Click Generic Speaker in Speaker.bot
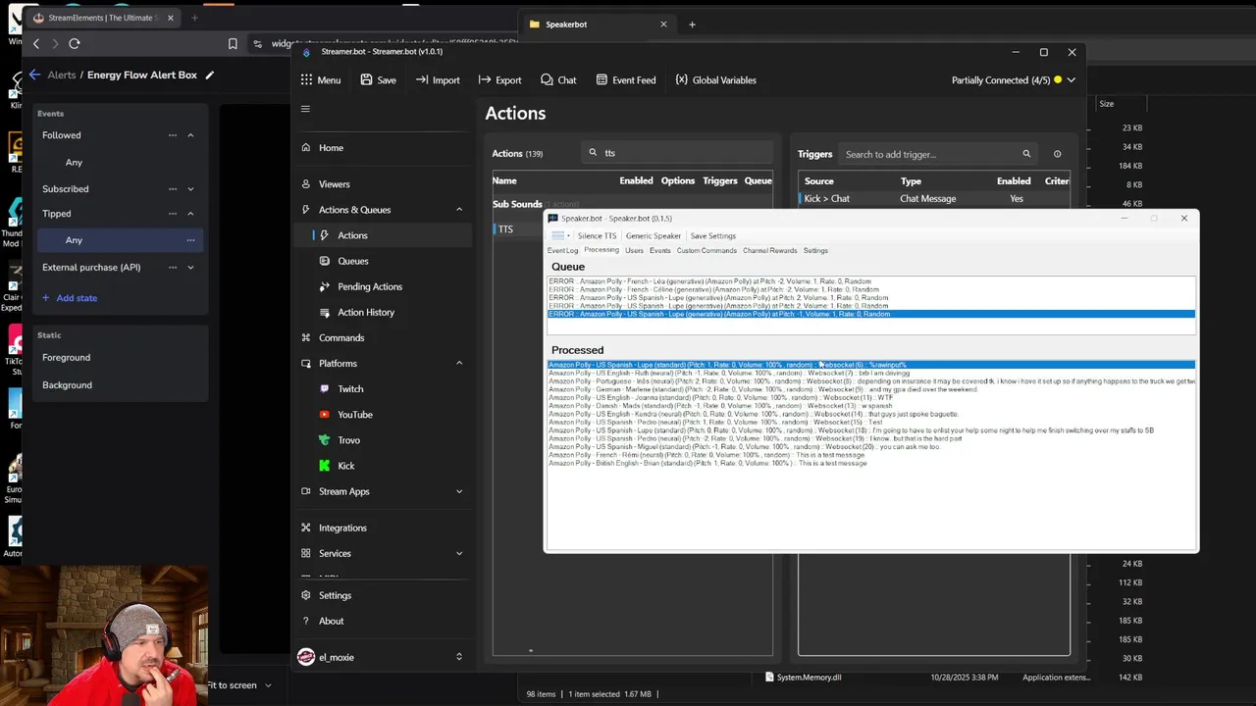Image resolution: width=1256 pixels, height=706 pixels. click(x=654, y=235)
